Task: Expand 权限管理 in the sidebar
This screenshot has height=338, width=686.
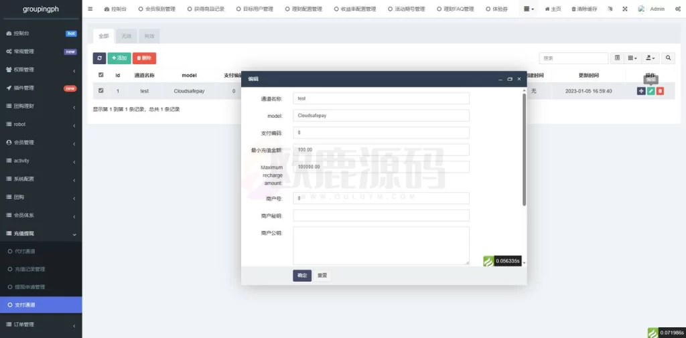Action: coord(41,70)
